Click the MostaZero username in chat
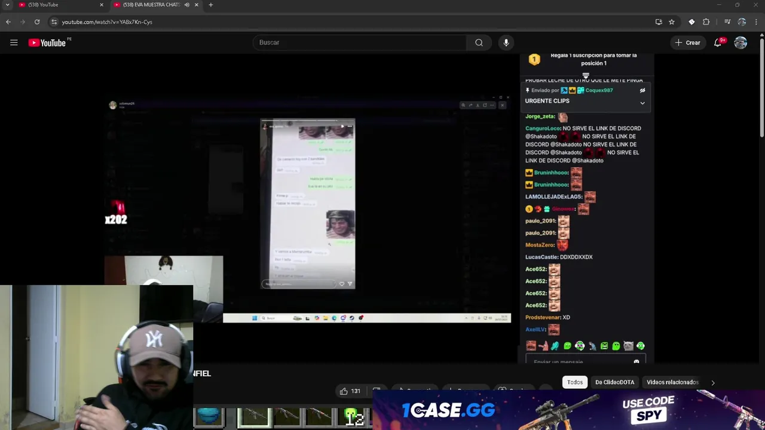The width and height of the screenshot is (765, 430). coord(540,245)
